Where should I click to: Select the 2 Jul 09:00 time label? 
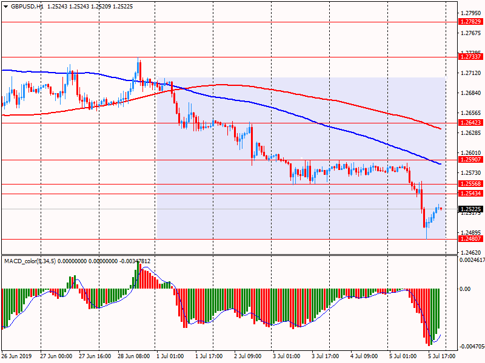pos(248,356)
